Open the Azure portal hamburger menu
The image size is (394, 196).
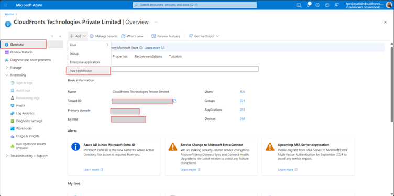tap(6, 5)
